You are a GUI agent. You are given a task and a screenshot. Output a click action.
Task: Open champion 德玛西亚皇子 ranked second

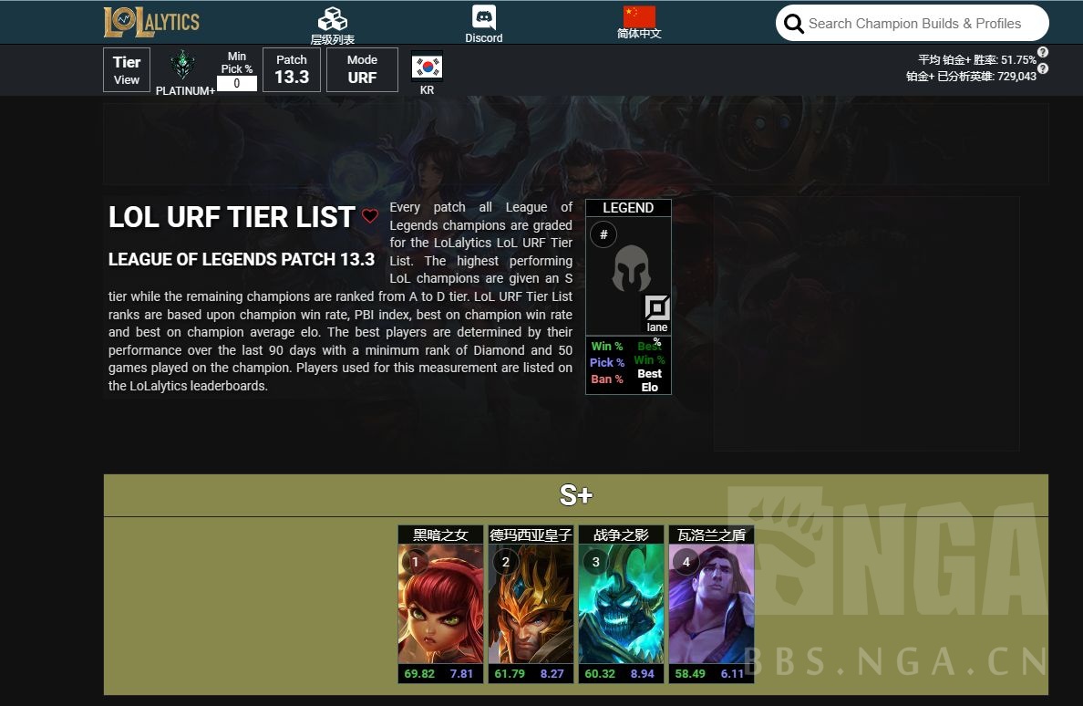click(x=531, y=604)
